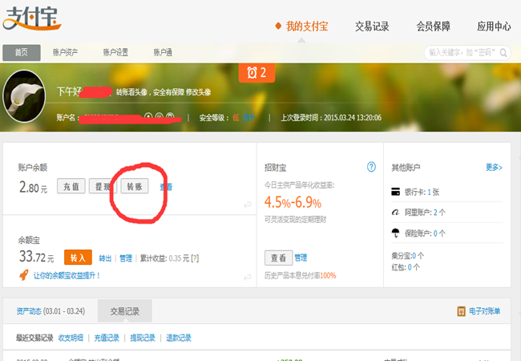Click the search magnifier icon
The height and width of the screenshot is (361, 521).
[503, 52]
